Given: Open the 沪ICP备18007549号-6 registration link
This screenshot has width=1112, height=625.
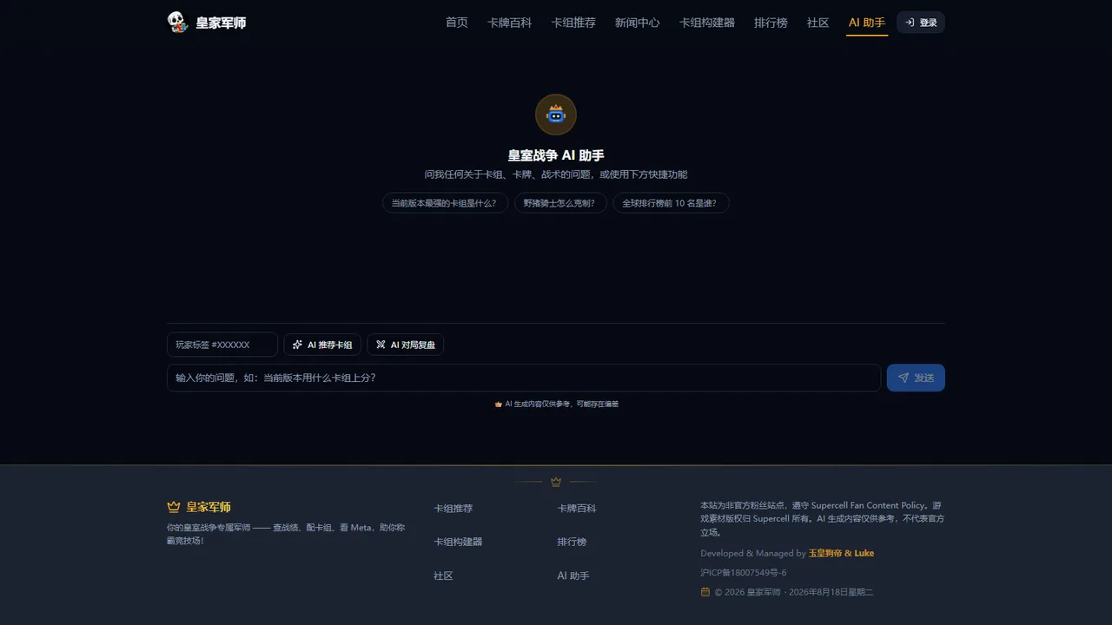Looking at the screenshot, I should pos(744,573).
